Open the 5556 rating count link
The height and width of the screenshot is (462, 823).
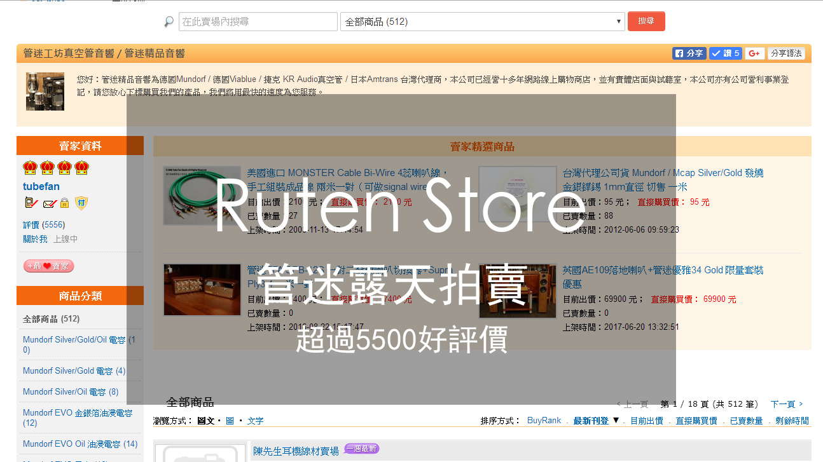click(x=53, y=225)
